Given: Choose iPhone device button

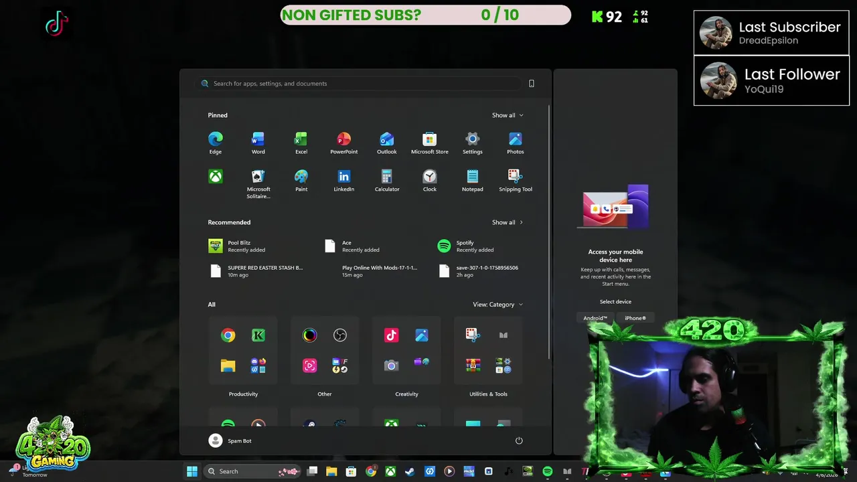Looking at the screenshot, I should (635, 318).
